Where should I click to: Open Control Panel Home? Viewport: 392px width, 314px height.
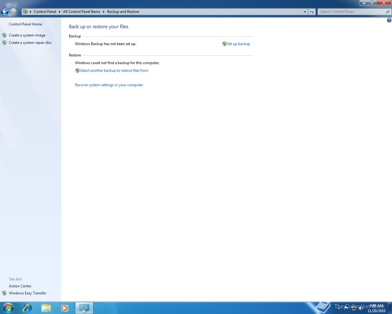25,24
